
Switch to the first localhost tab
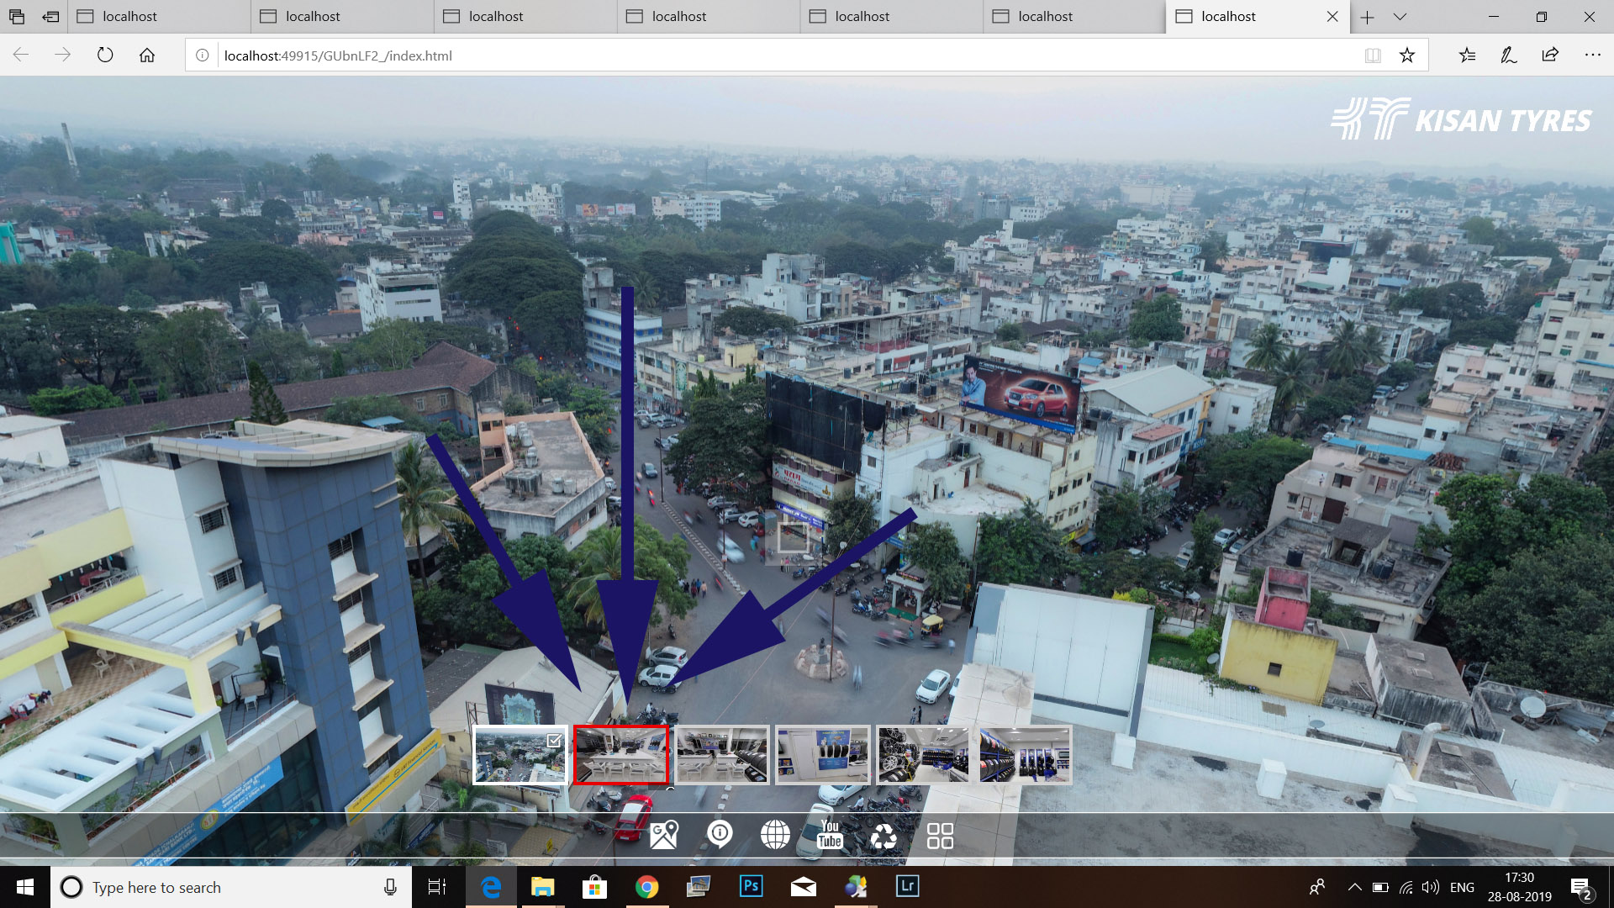pyautogui.click(x=159, y=17)
